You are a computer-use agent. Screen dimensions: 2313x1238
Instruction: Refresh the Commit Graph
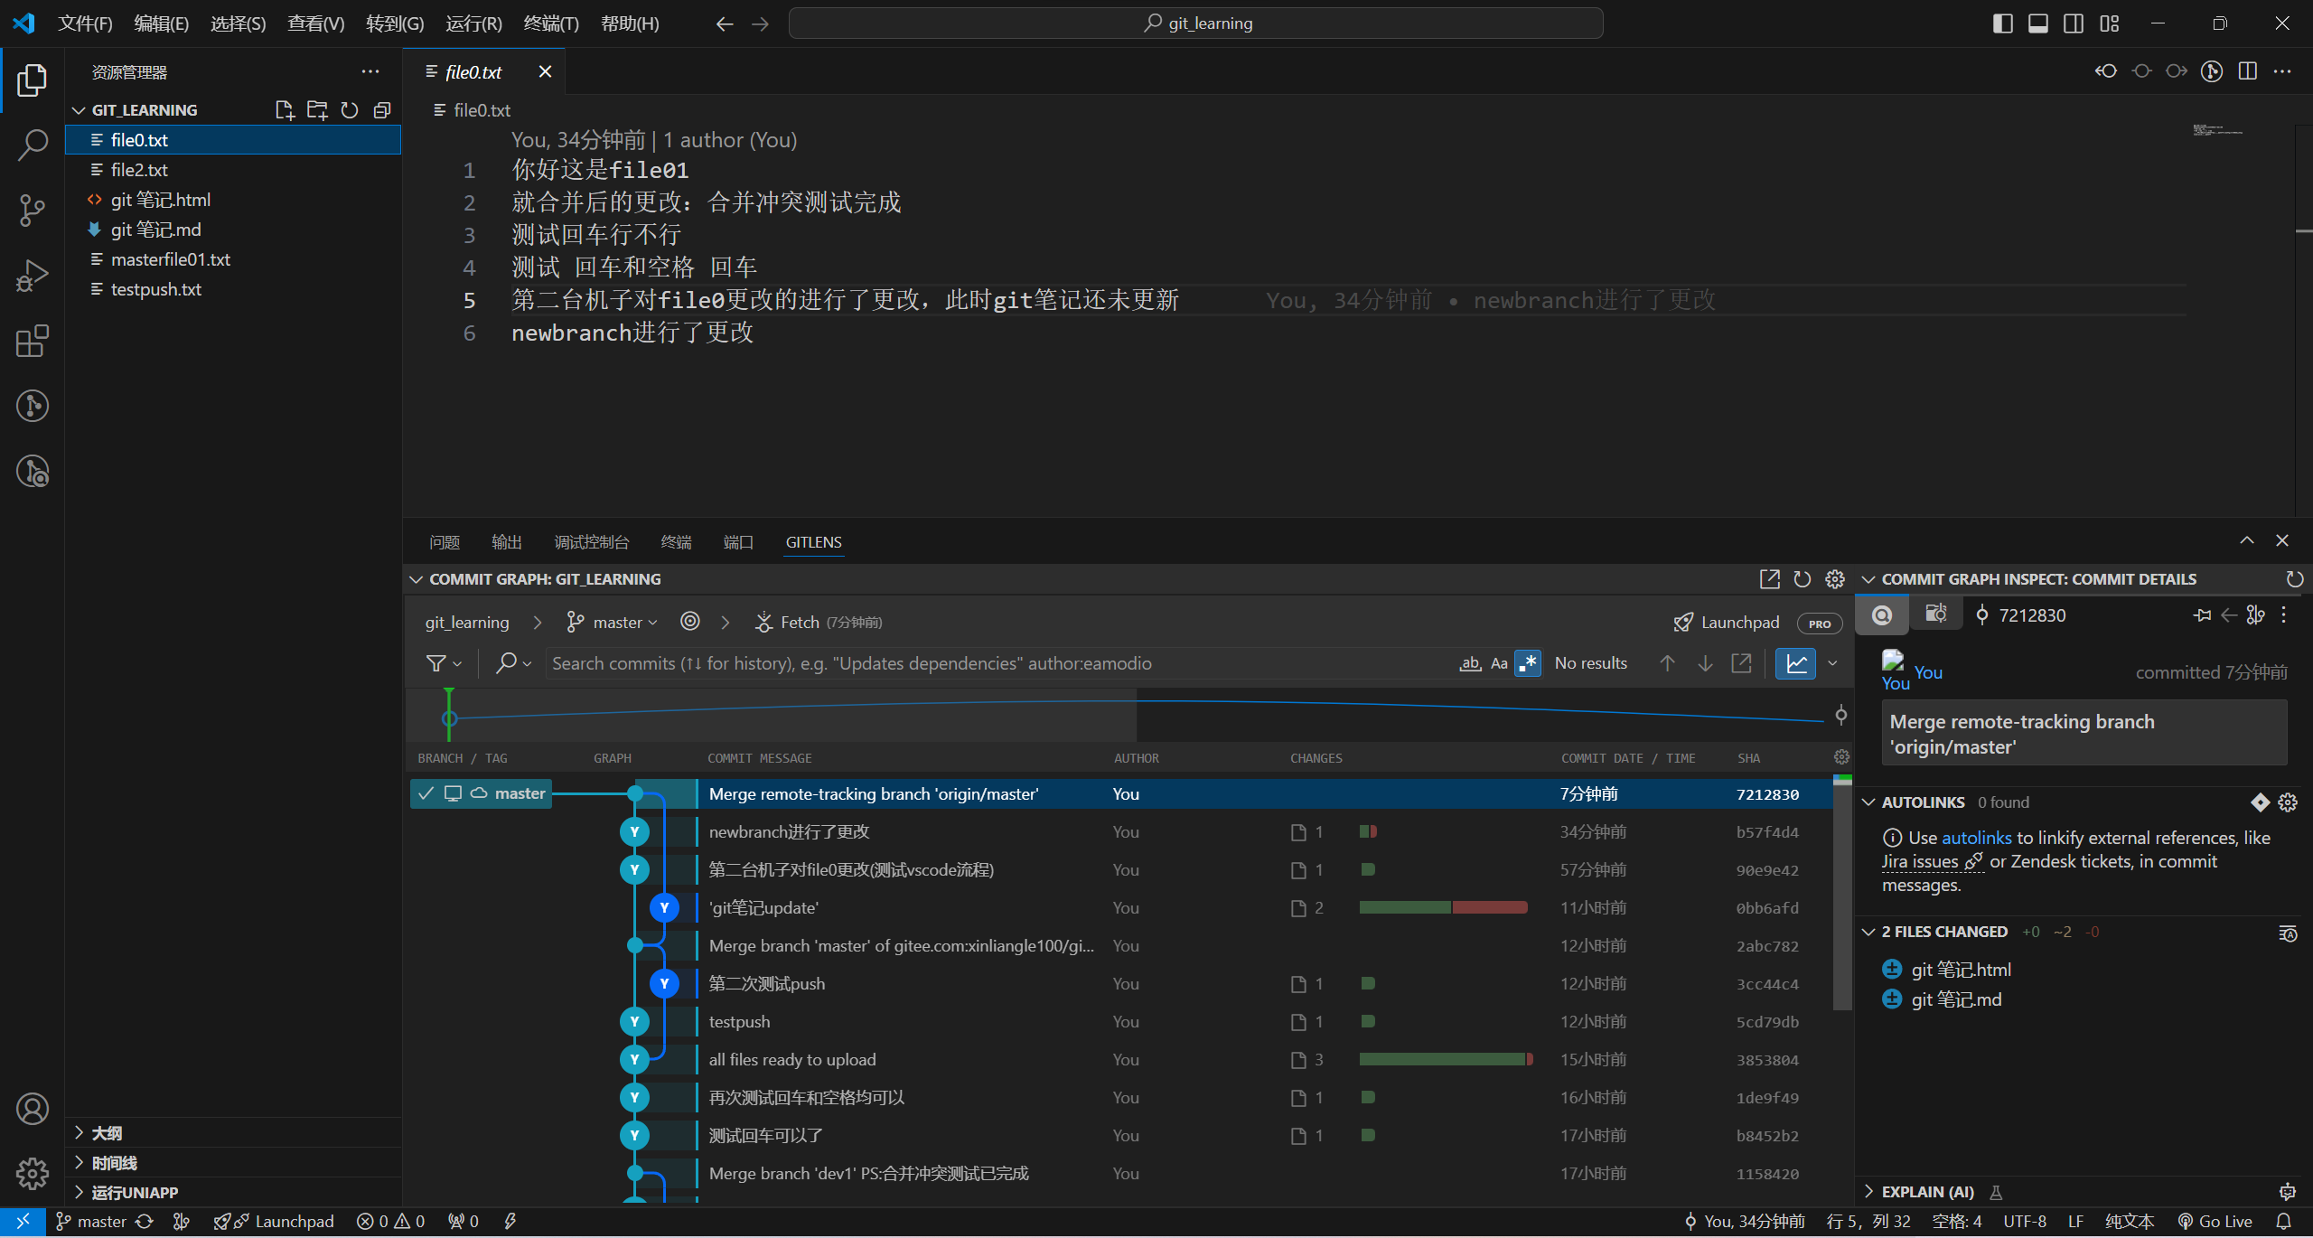tap(1802, 579)
